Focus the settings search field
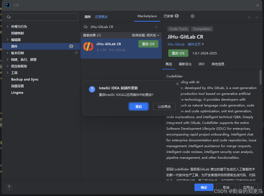The height and width of the screenshot is (196, 264). pyautogui.click(x=41, y=17)
